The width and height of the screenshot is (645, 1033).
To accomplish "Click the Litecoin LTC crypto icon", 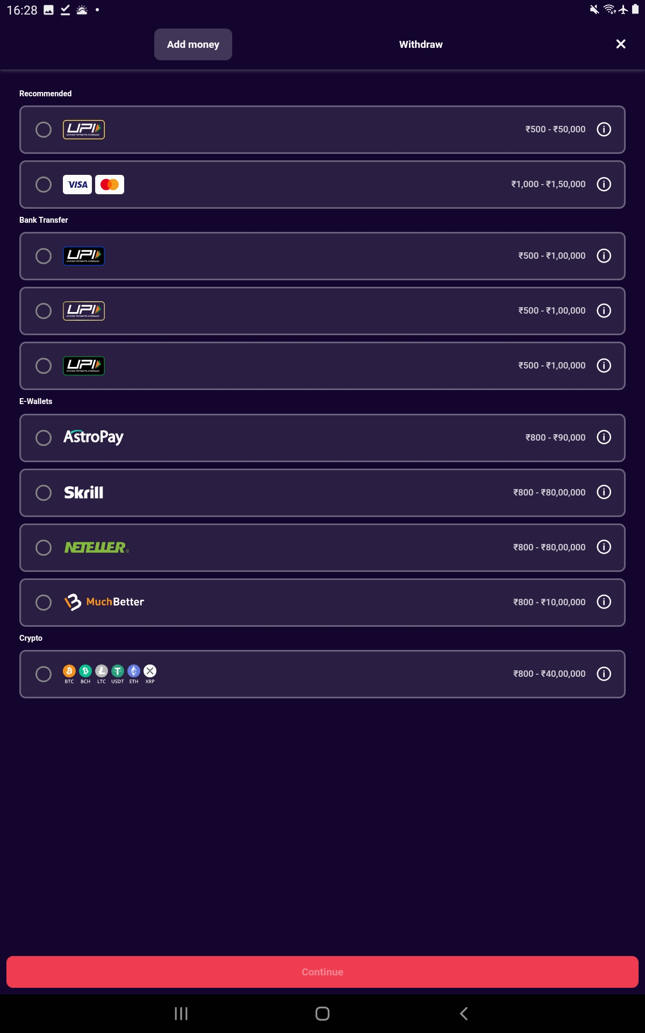I will pos(101,671).
